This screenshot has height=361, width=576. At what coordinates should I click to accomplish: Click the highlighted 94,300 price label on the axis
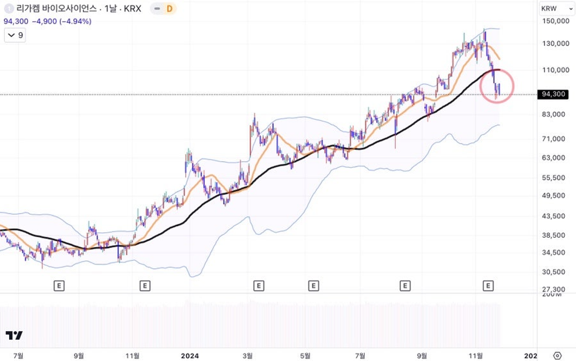point(554,94)
